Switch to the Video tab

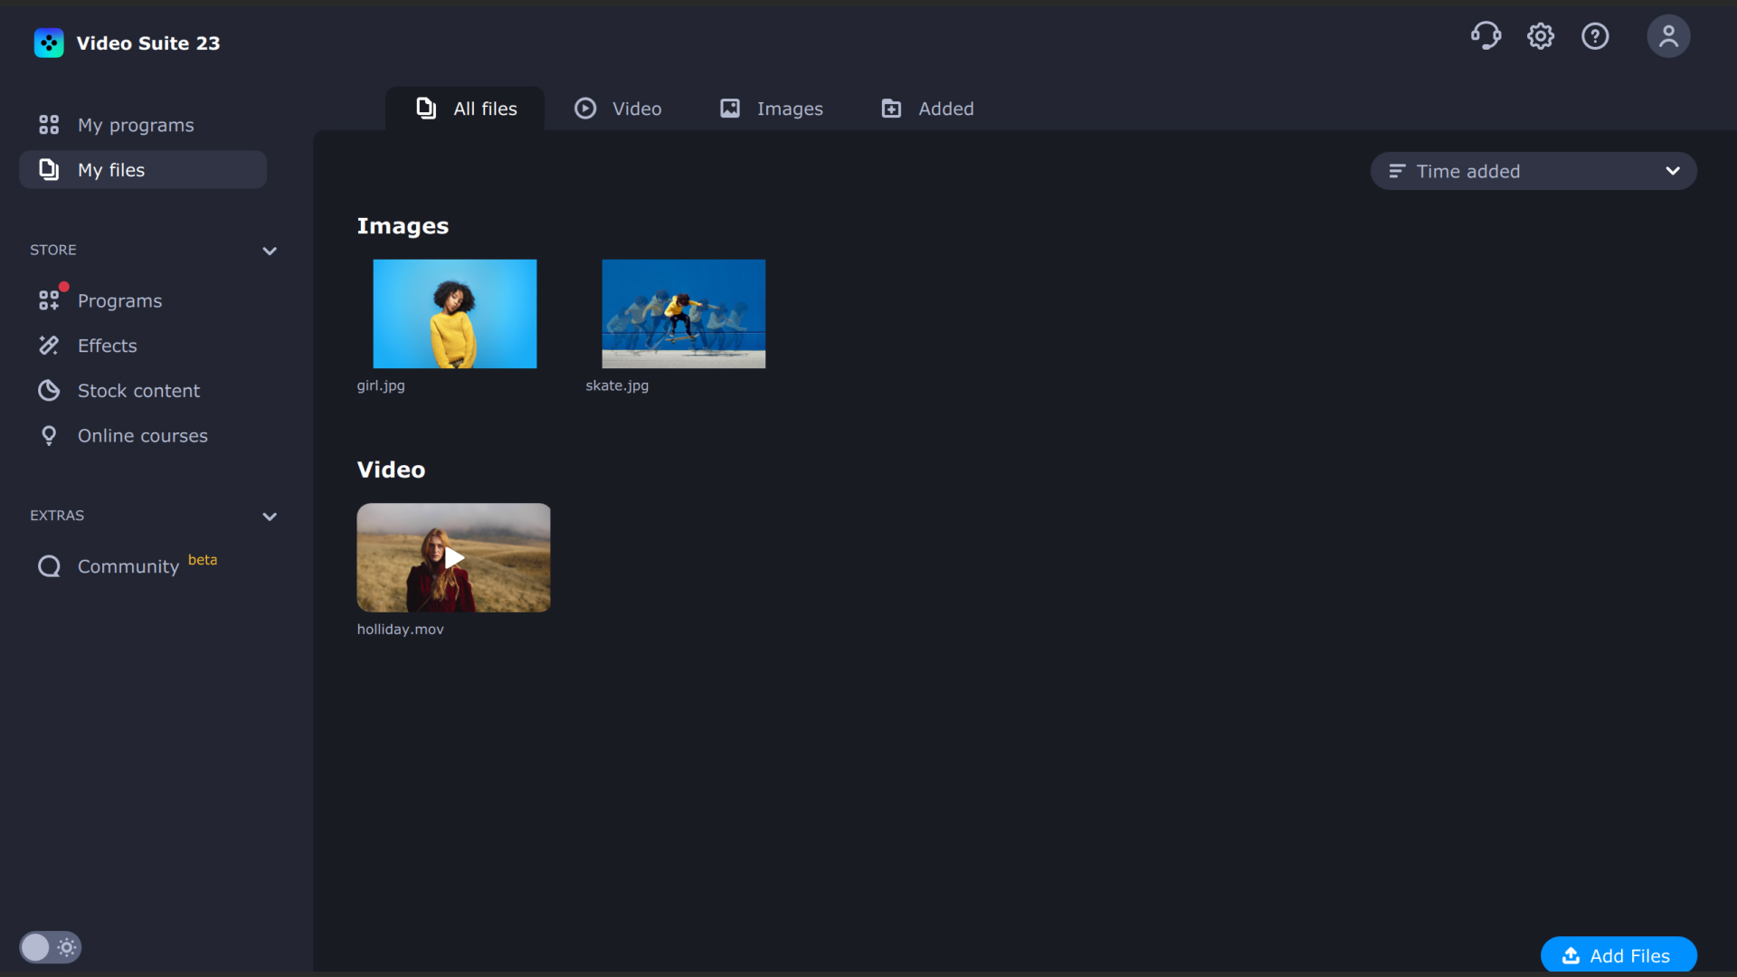pyautogui.click(x=618, y=108)
